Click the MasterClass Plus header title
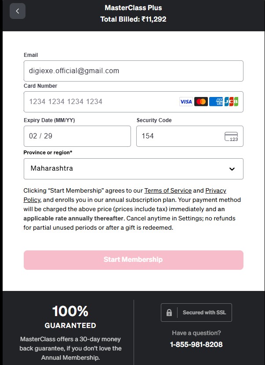This screenshot has width=265, height=365. pyautogui.click(x=133, y=7)
